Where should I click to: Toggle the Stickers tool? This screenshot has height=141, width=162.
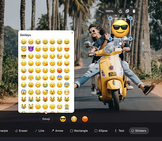pos(139,131)
